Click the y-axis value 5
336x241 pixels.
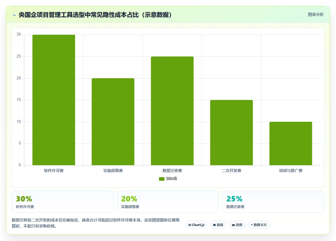[x=20, y=143]
